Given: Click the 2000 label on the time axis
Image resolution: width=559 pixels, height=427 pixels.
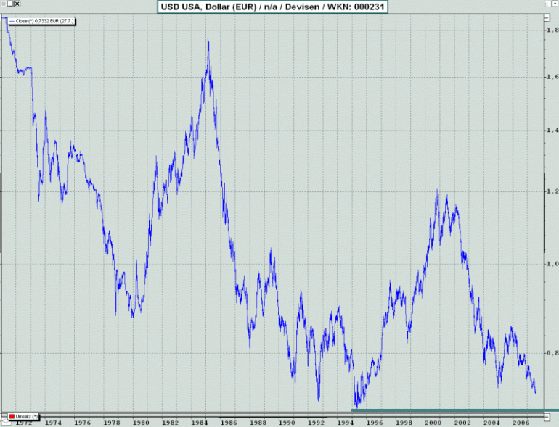Looking at the screenshot, I should [433, 423].
